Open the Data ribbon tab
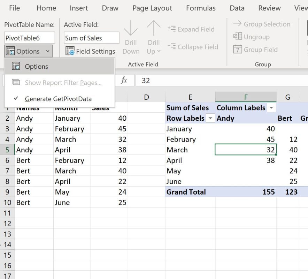Viewport: 308px width, 279px height. [x=237, y=8]
